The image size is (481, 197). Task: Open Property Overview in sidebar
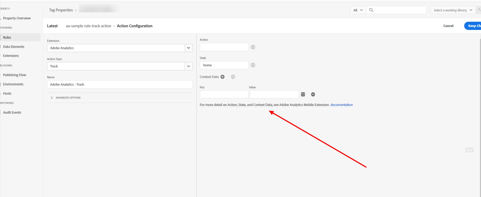click(x=17, y=18)
